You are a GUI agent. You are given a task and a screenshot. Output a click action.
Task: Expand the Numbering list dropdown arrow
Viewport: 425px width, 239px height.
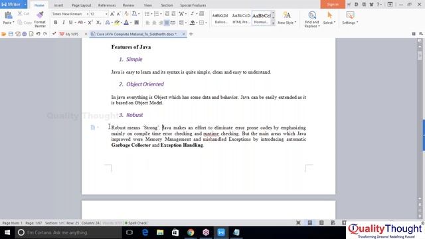coord(161,14)
